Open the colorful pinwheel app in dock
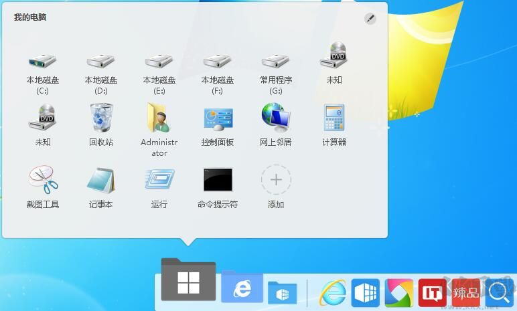Viewport: 517px width, 311px height. [399, 292]
